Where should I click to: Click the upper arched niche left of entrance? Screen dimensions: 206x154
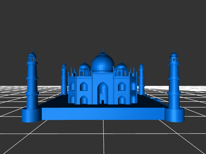pyautogui.click(x=84, y=86)
